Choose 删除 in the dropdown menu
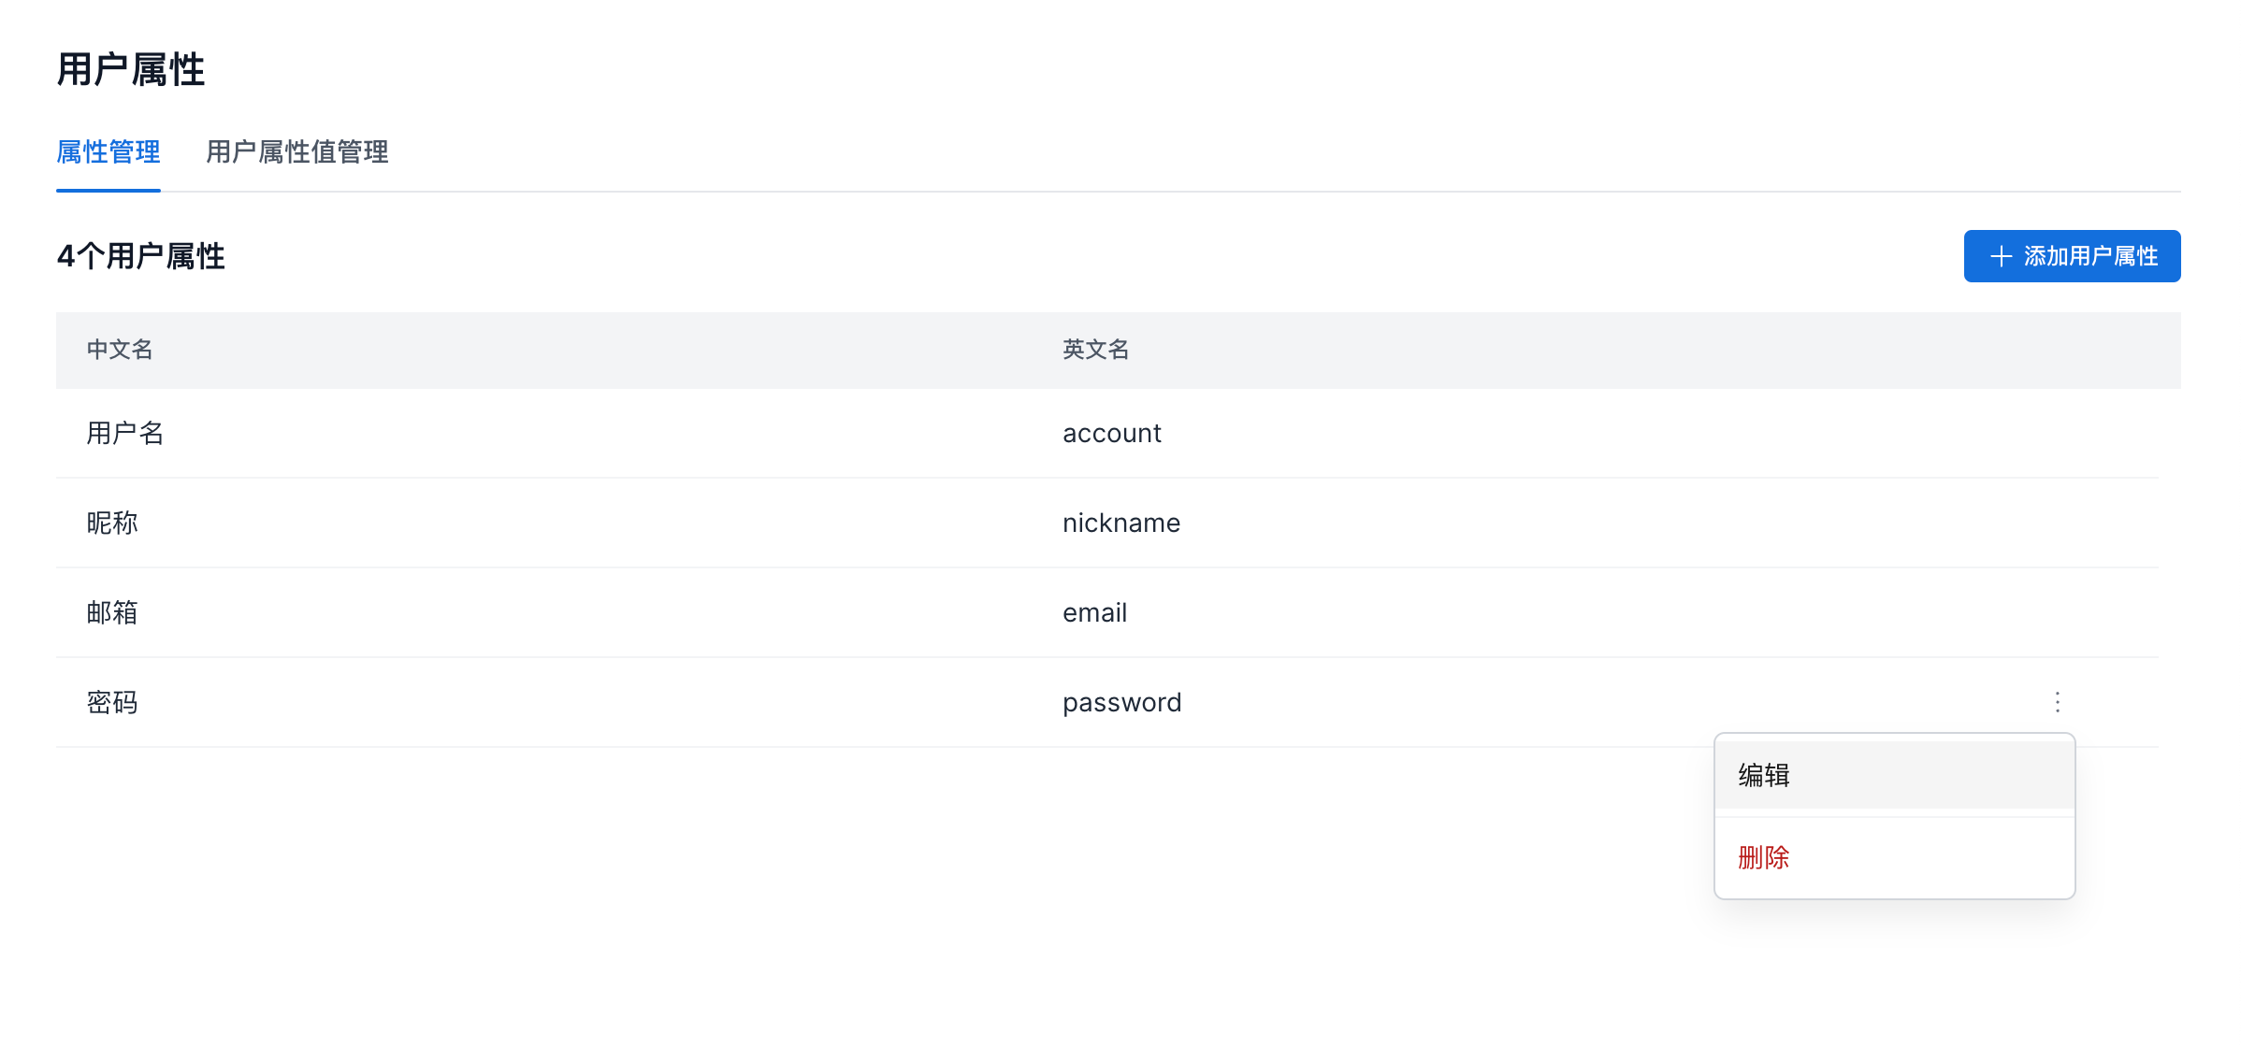This screenshot has width=2241, height=1047. click(x=1764, y=857)
